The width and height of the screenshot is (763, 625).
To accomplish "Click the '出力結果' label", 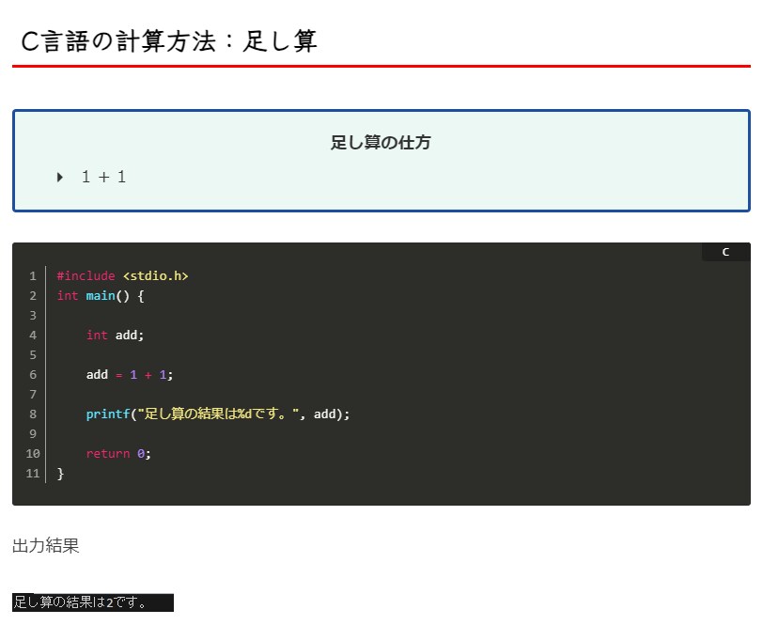I will 46,545.
